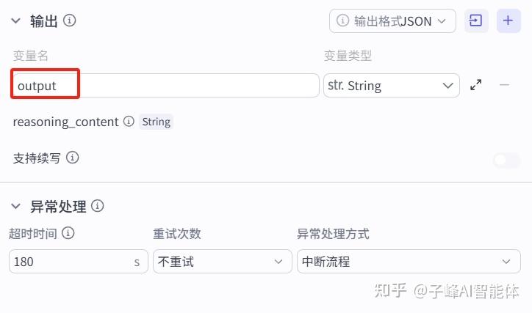
Task: Click the info icon next to 超时时间
Action: (x=68, y=234)
